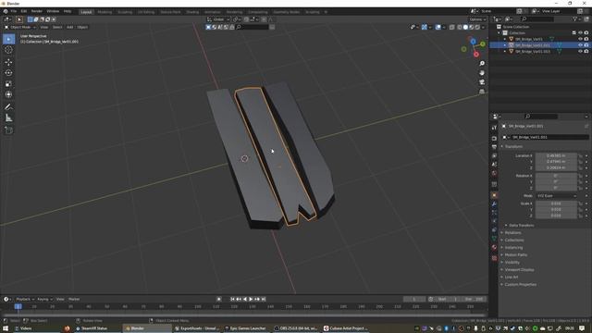Enable X-ray toggle in viewport header
Screen dimensions: 592x333
pos(452,27)
